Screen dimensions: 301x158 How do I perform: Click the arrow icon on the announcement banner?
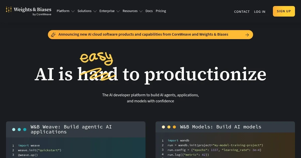pos(247,35)
